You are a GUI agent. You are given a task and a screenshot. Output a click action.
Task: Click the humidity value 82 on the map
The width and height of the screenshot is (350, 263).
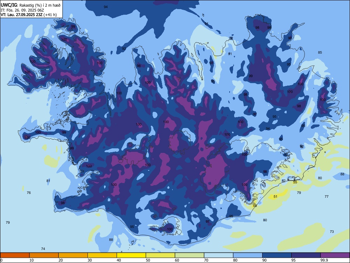283,181
